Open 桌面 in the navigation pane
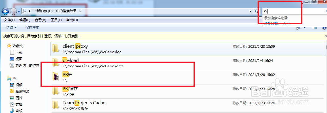Image resolution: width=327 pixels, height=113 pixels. coord(19,59)
